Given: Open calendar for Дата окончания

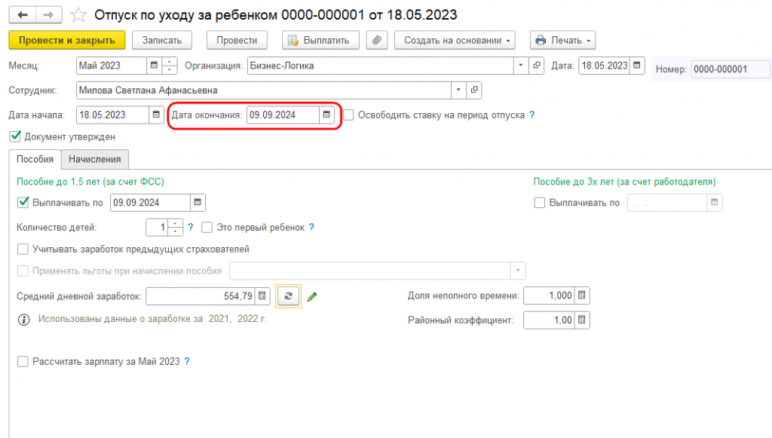Looking at the screenshot, I should [327, 115].
